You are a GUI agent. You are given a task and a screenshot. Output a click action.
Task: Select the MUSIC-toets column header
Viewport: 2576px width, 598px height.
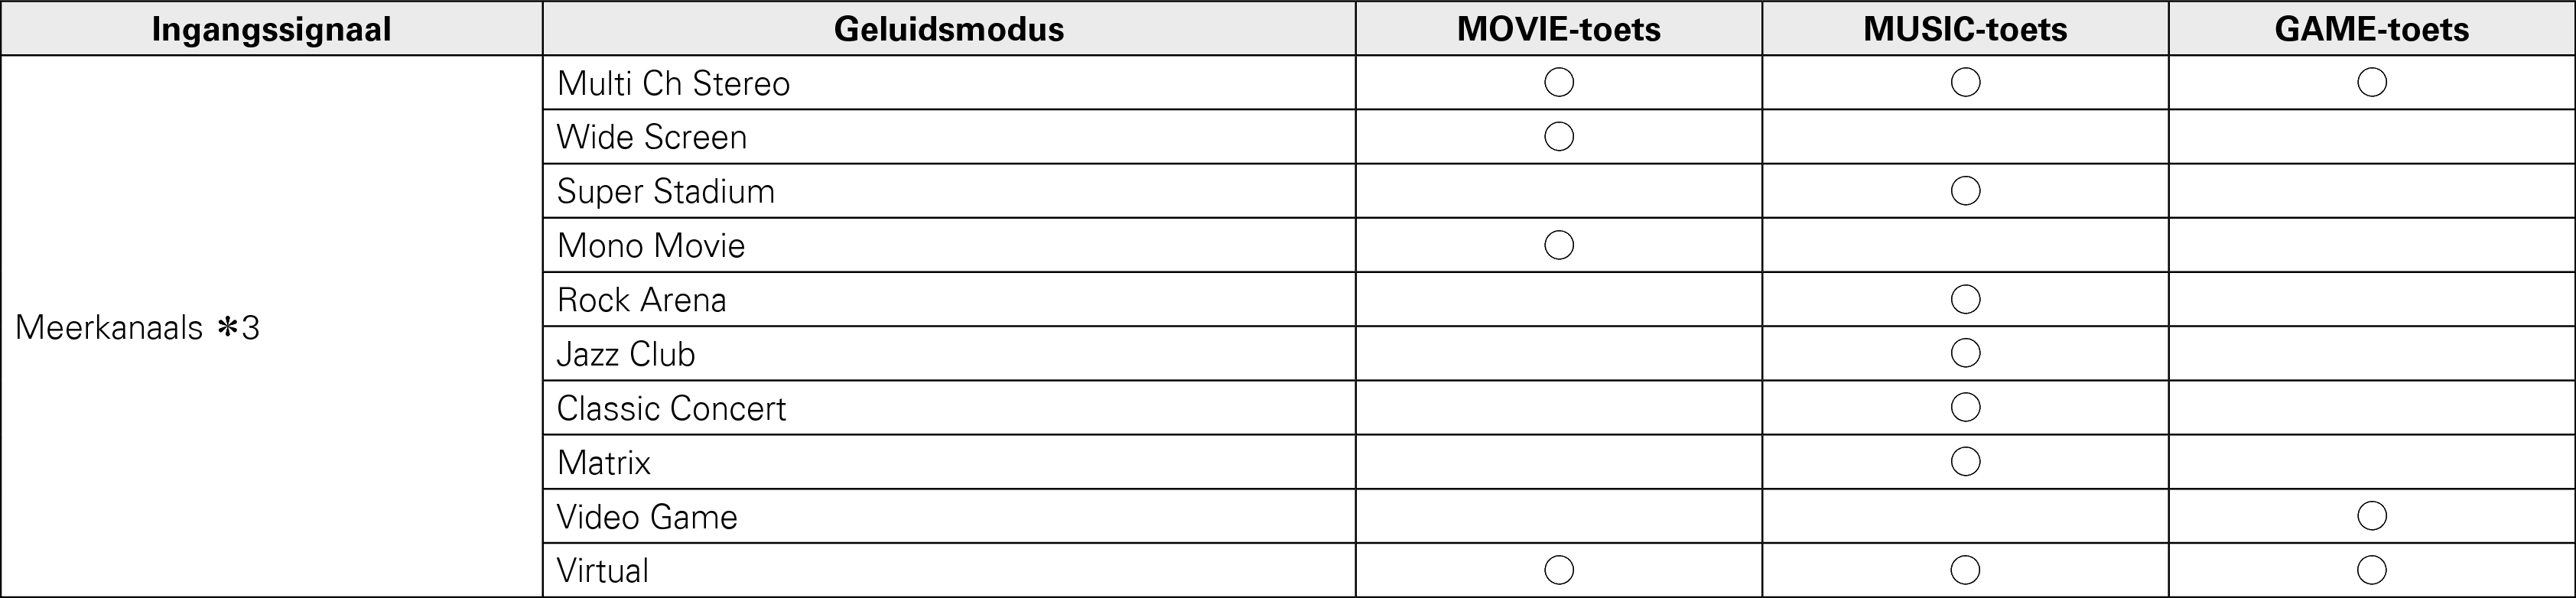point(1965,29)
